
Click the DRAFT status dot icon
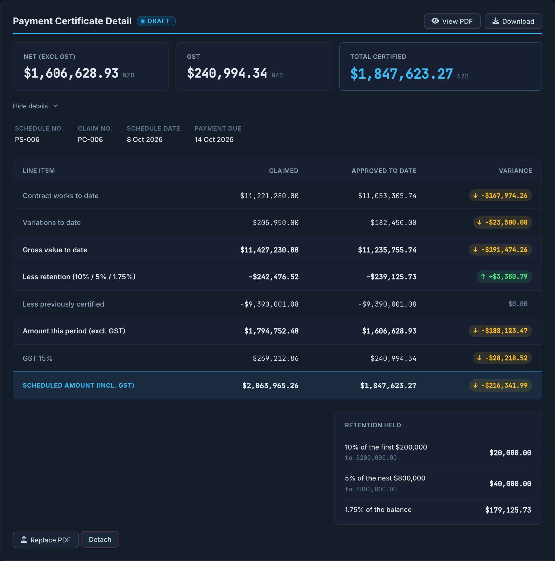143,21
